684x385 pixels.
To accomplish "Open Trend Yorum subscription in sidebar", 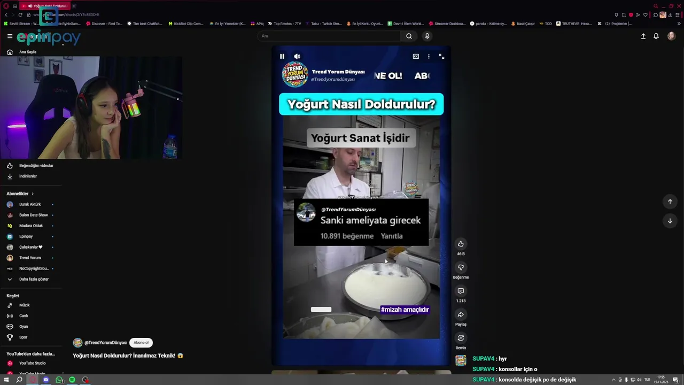I will 31,258.
